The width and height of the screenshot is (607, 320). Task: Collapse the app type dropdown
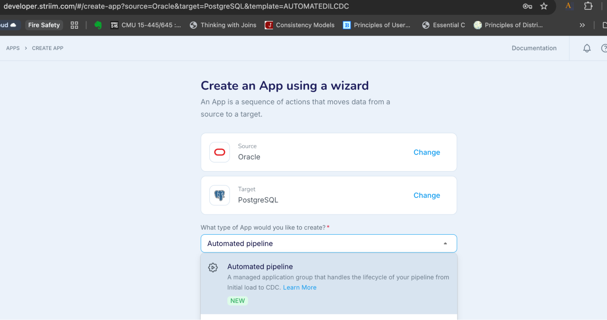point(445,244)
